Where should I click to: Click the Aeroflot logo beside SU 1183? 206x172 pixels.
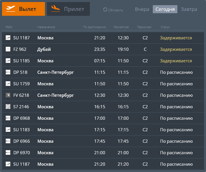[8, 130]
